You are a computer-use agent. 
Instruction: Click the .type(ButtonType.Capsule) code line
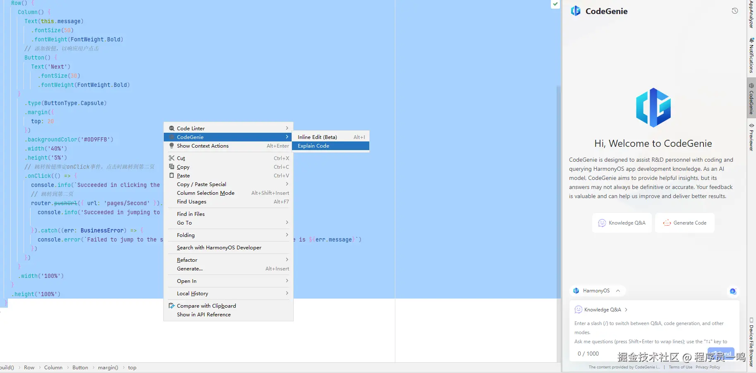click(x=65, y=103)
